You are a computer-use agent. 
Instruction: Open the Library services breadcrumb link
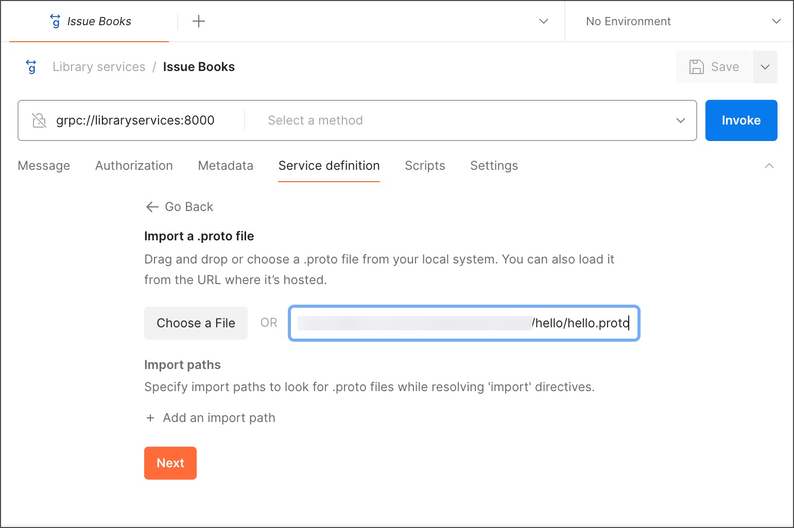98,66
